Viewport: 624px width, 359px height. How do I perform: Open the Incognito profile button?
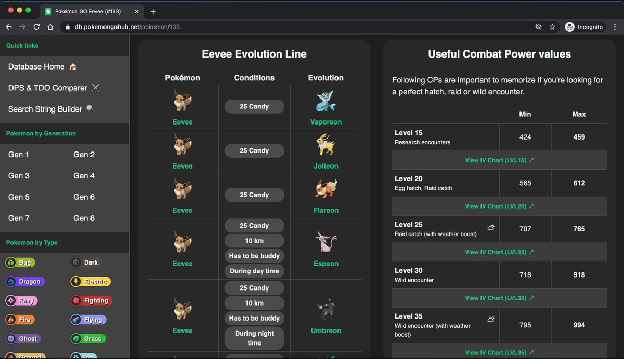585,27
